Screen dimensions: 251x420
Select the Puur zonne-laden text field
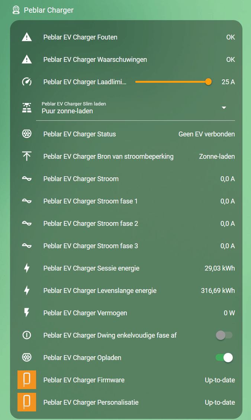pos(67,111)
